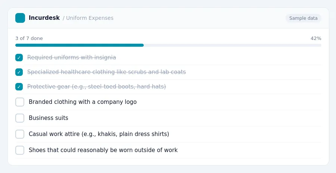Viewport: 336px width, 173px height.
Task: Check Shoes worn outside of work item
Action: [x=20, y=150]
